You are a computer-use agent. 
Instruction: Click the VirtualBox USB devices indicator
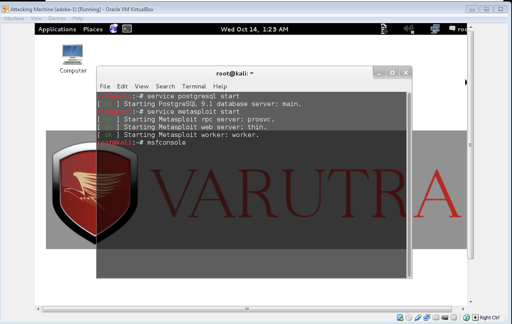(418, 318)
